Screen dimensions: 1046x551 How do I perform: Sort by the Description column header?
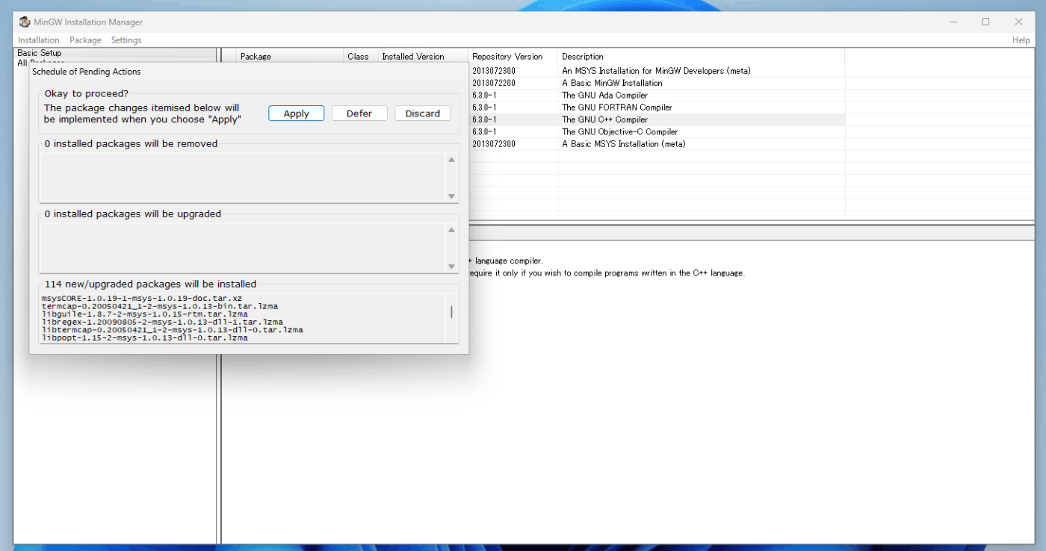click(x=702, y=57)
